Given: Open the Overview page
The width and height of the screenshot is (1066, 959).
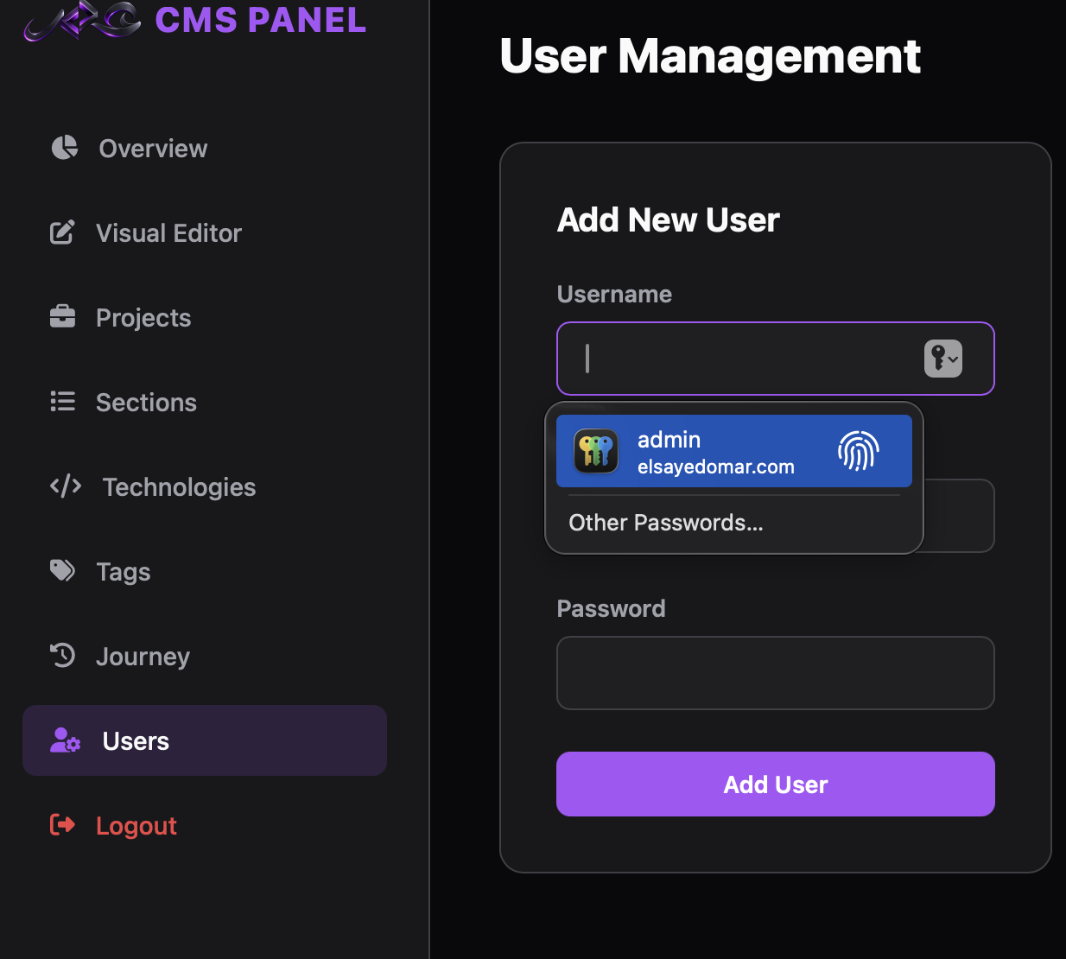Looking at the screenshot, I should point(205,149).
